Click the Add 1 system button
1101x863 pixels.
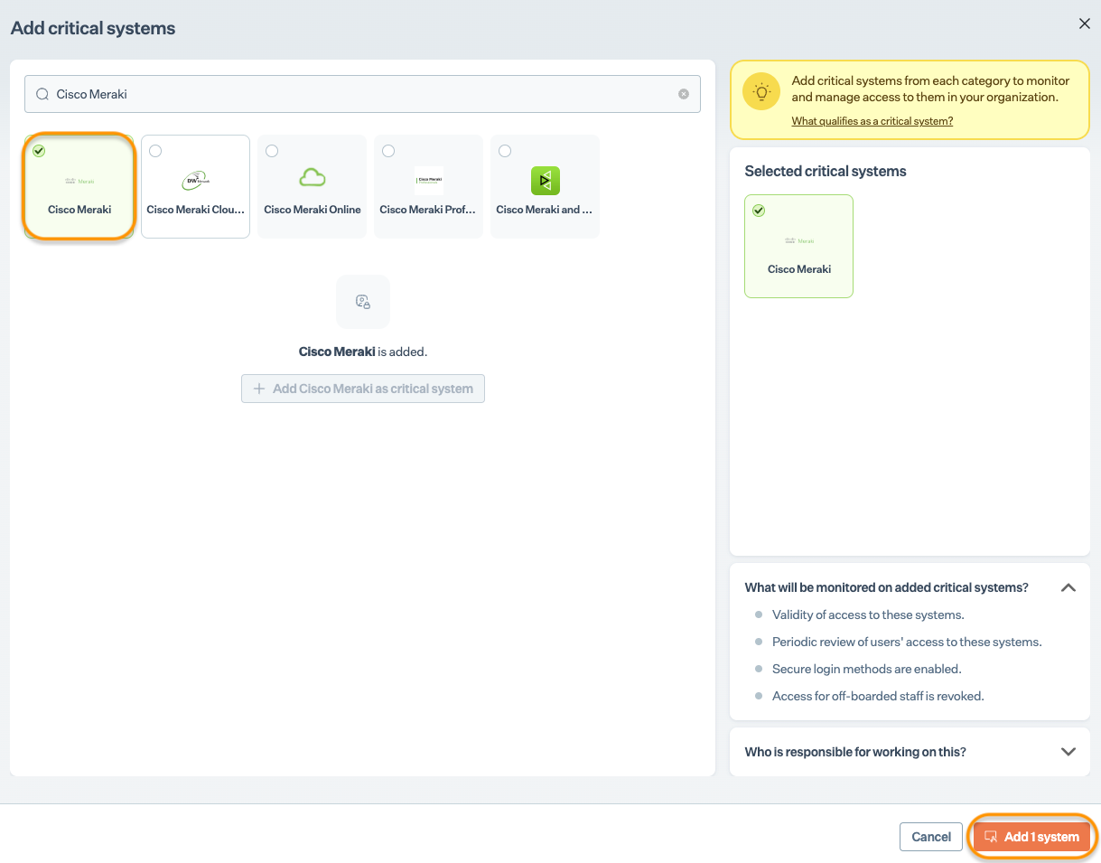pos(1032,837)
